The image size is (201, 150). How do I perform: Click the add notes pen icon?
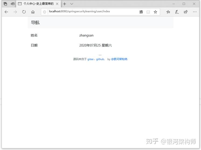(x=177, y=12)
